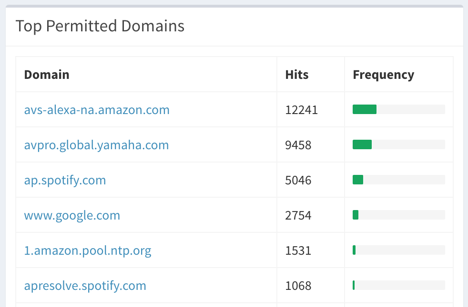The width and height of the screenshot is (468, 307).
Task: Click frequency bar for www.google.com
Action: coord(399,215)
